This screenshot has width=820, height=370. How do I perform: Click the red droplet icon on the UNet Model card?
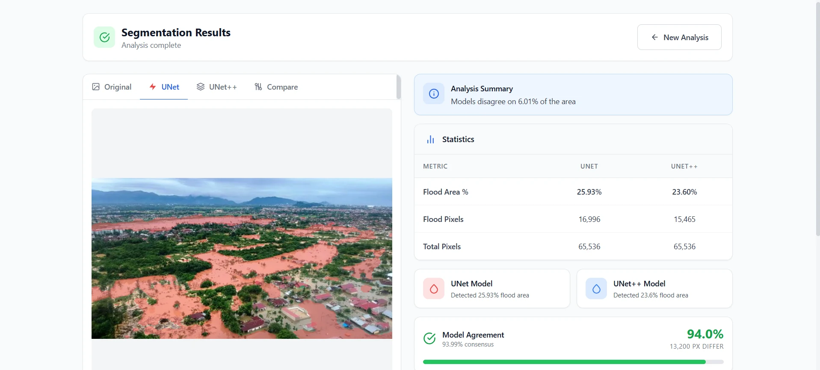(x=434, y=289)
